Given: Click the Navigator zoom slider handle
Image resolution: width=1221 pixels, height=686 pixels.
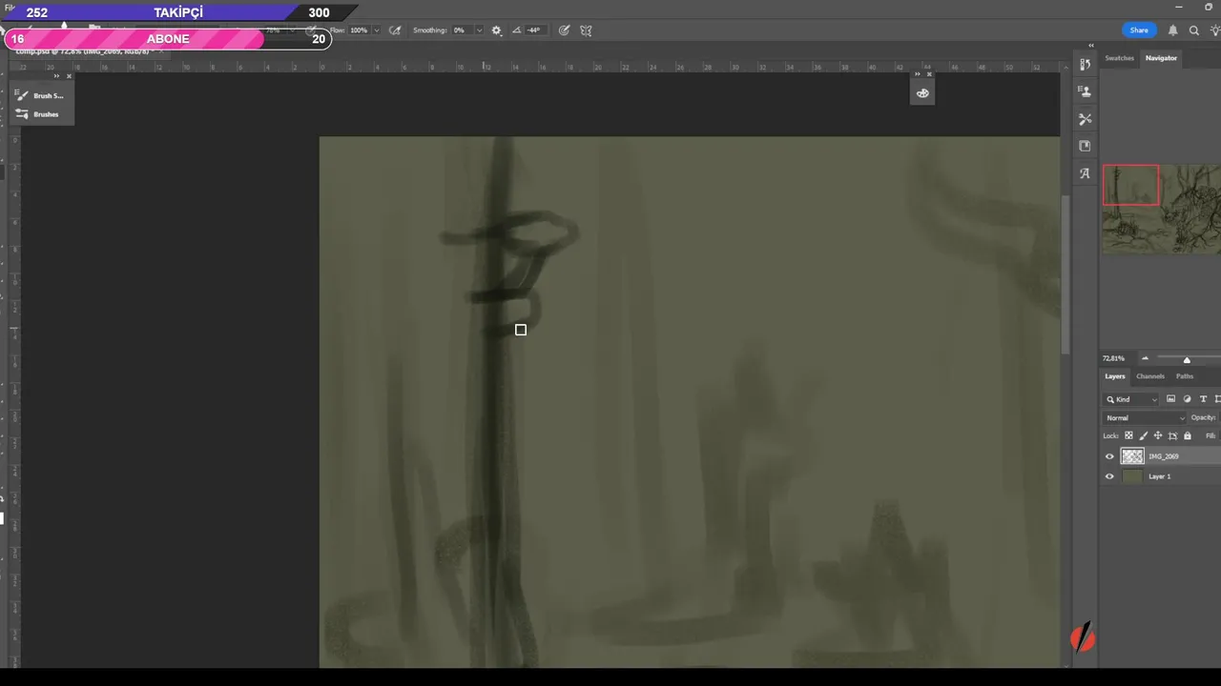Looking at the screenshot, I should 1187,360.
